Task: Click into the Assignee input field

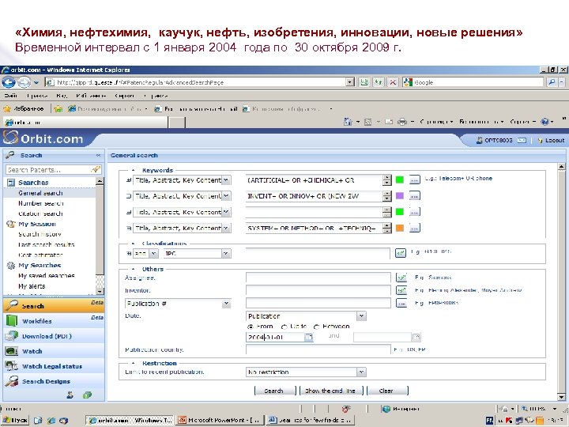Action: click(x=318, y=278)
